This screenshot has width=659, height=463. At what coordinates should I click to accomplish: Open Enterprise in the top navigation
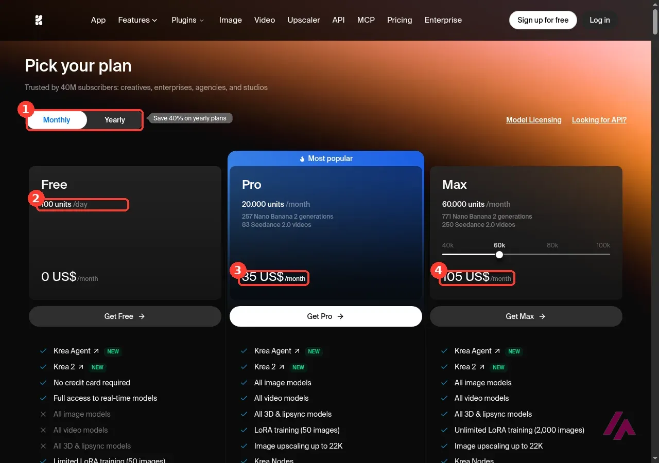click(443, 20)
